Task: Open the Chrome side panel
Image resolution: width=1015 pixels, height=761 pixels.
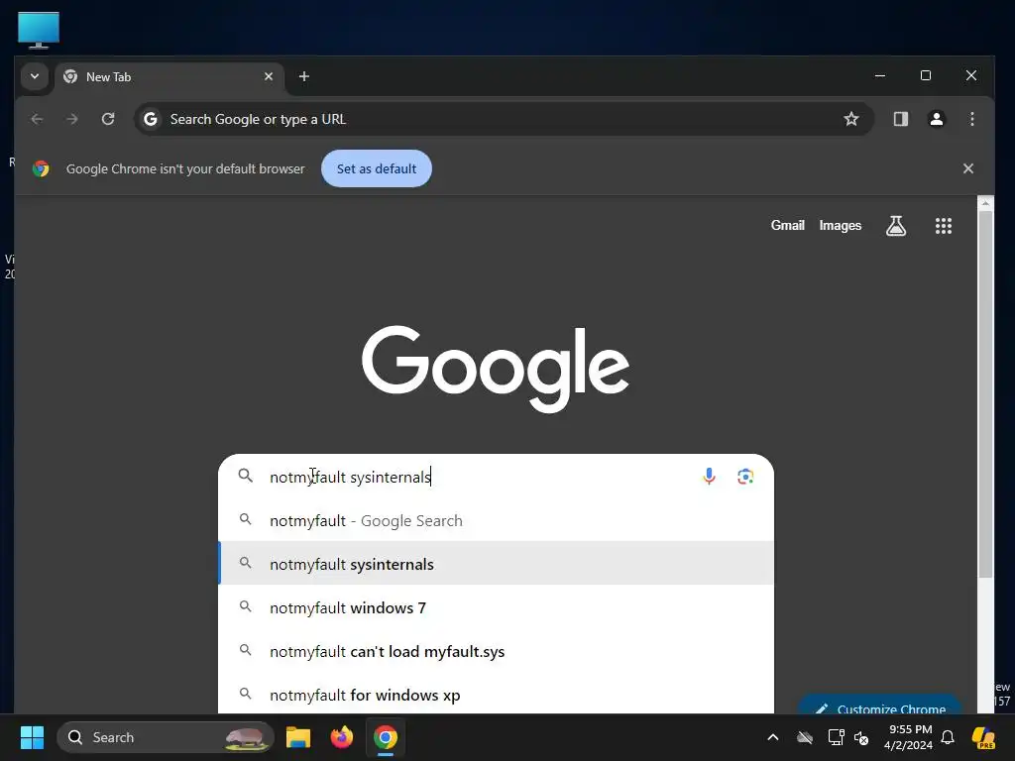Action: (x=900, y=119)
